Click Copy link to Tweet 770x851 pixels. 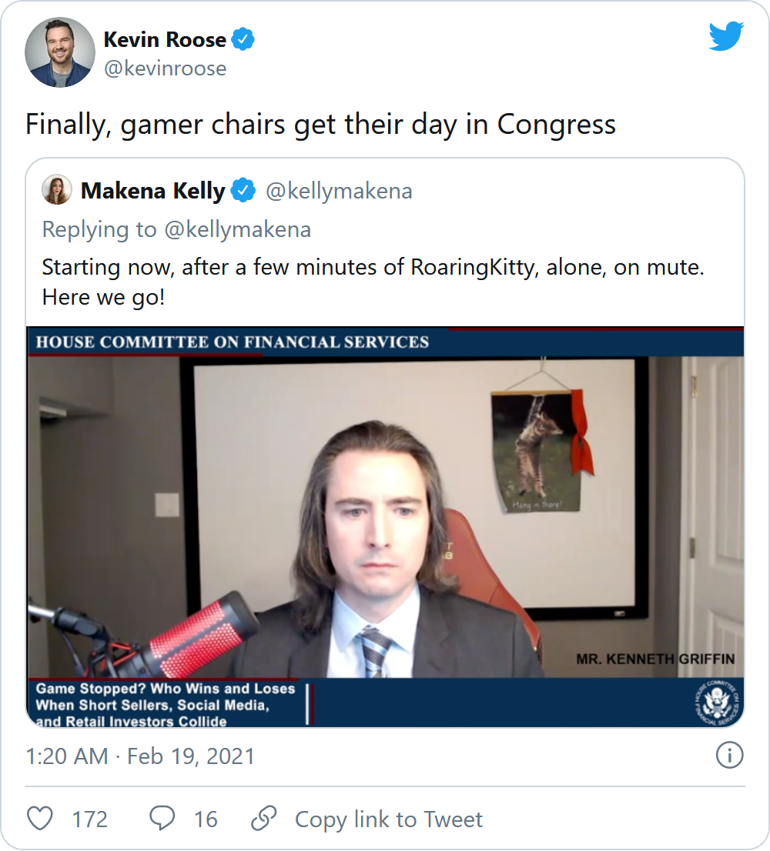[x=388, y=819]
